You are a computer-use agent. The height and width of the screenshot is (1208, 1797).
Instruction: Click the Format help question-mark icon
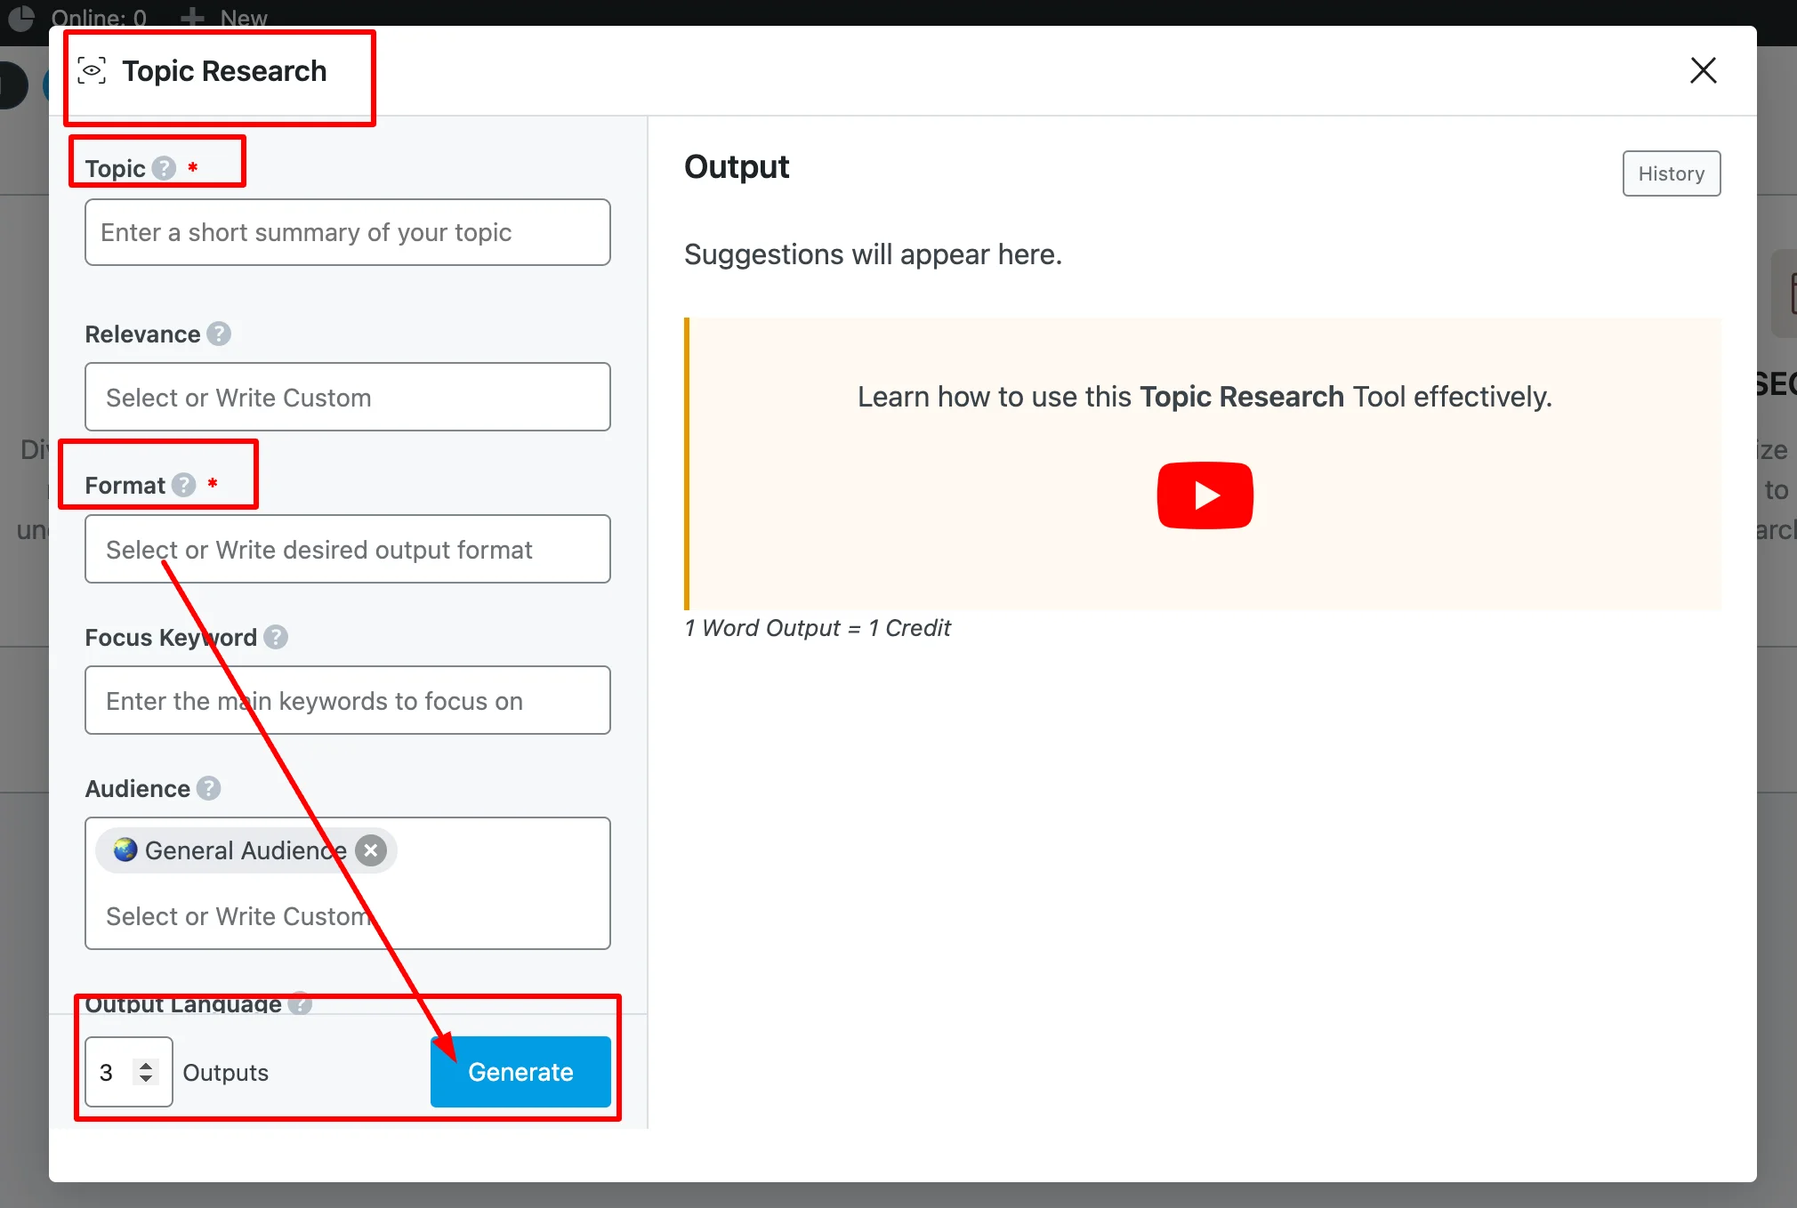point(184,485)
